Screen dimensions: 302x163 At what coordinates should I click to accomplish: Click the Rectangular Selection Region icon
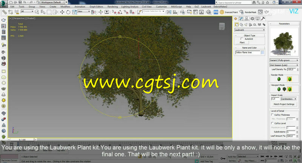pos(49,12)
